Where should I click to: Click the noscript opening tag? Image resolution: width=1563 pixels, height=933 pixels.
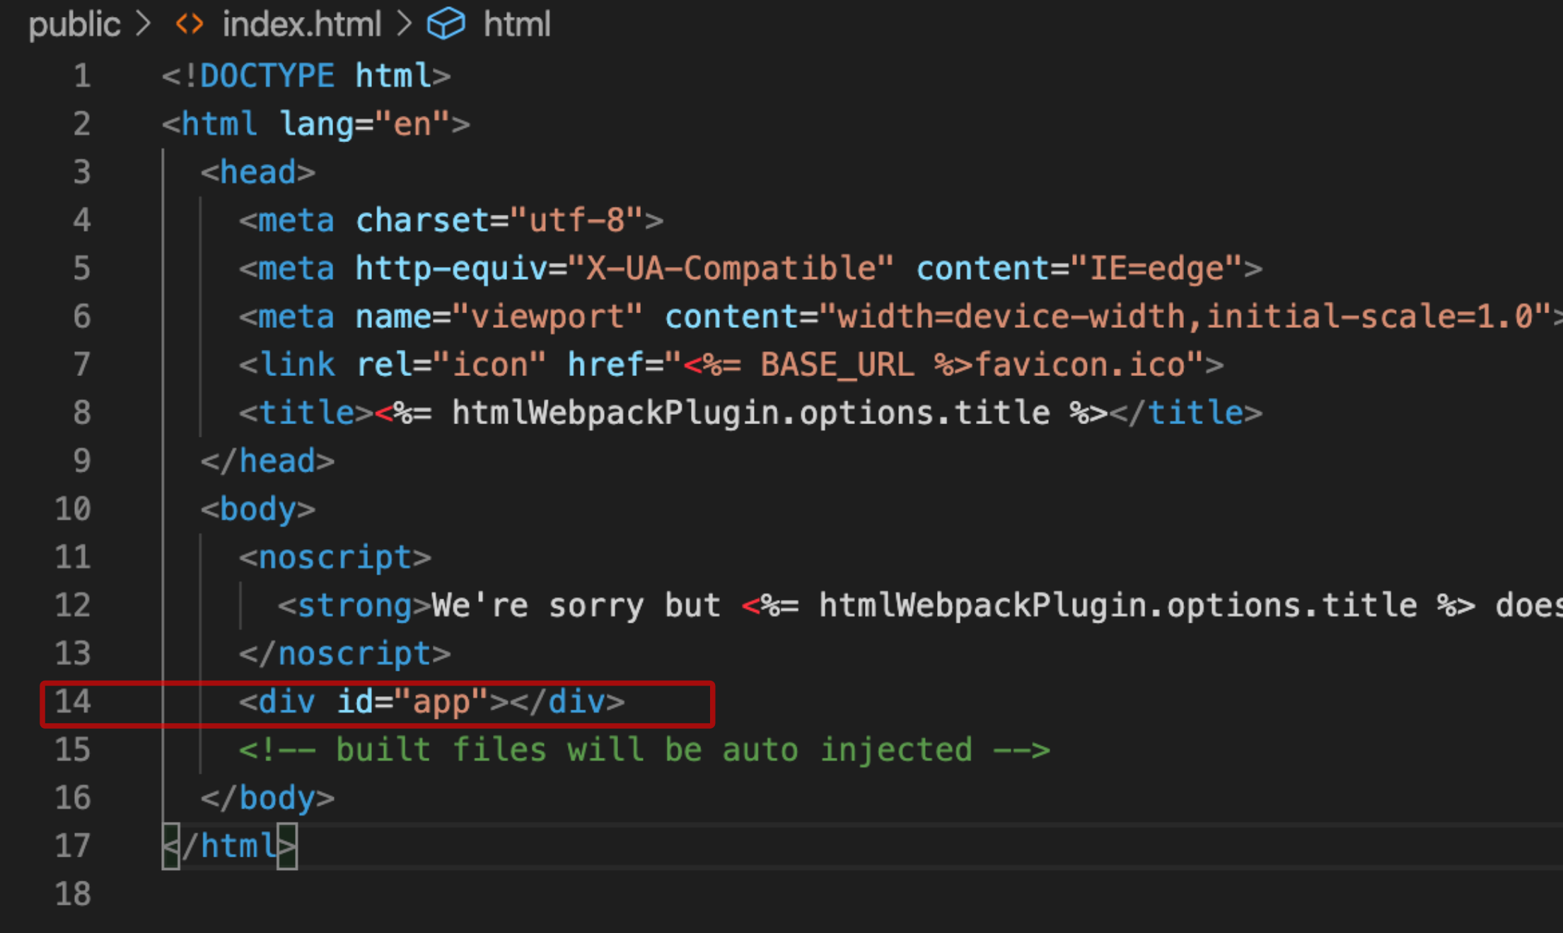point(335,558)
